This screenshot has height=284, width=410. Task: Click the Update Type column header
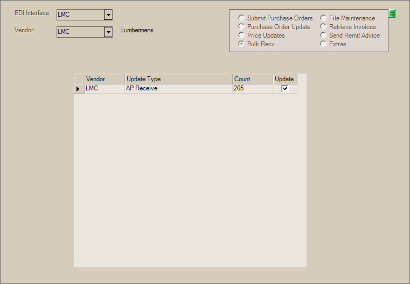[178, 79]
